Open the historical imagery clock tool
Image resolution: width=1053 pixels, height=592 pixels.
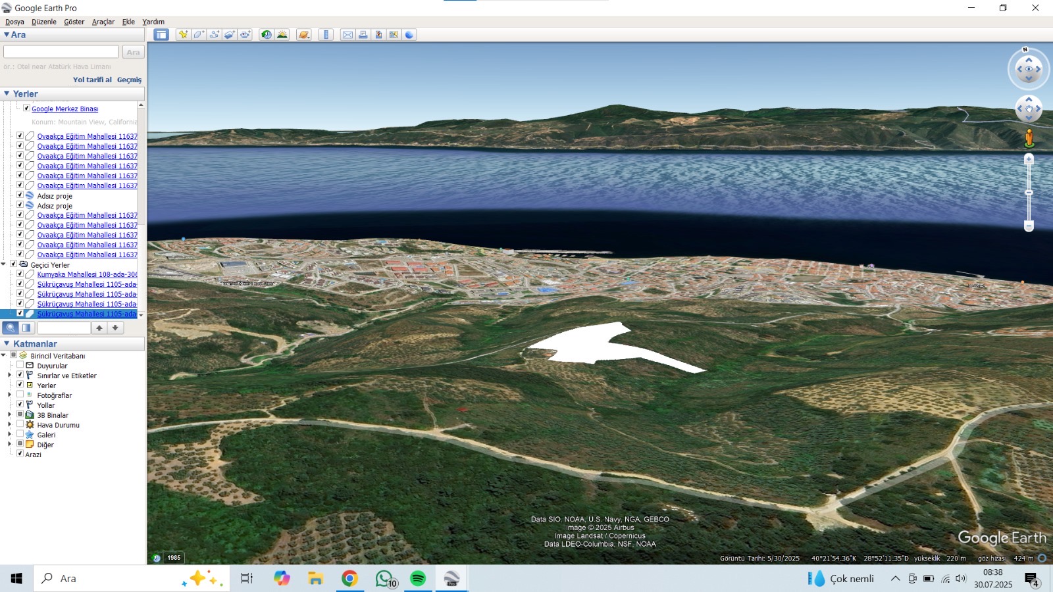tap(266, 35)
